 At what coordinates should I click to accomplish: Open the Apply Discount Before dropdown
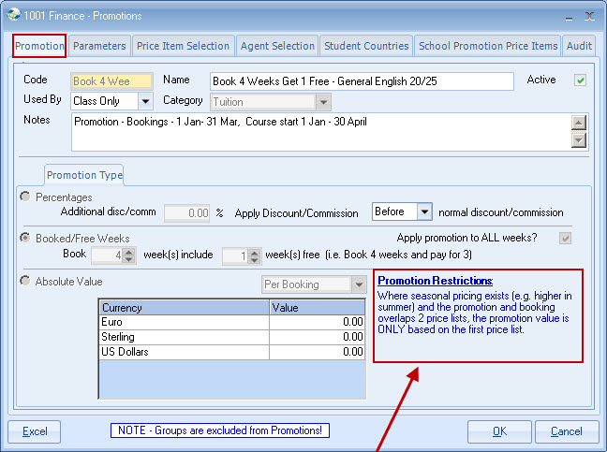[x=424, y=212]
